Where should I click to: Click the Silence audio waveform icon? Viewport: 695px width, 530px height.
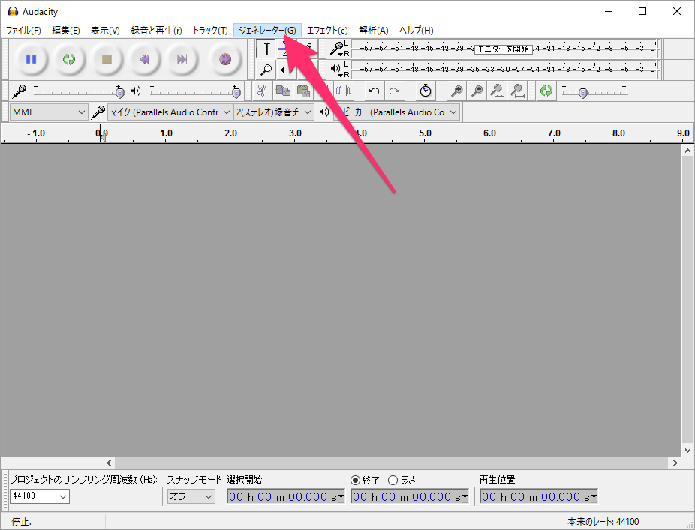click(344, 91)
